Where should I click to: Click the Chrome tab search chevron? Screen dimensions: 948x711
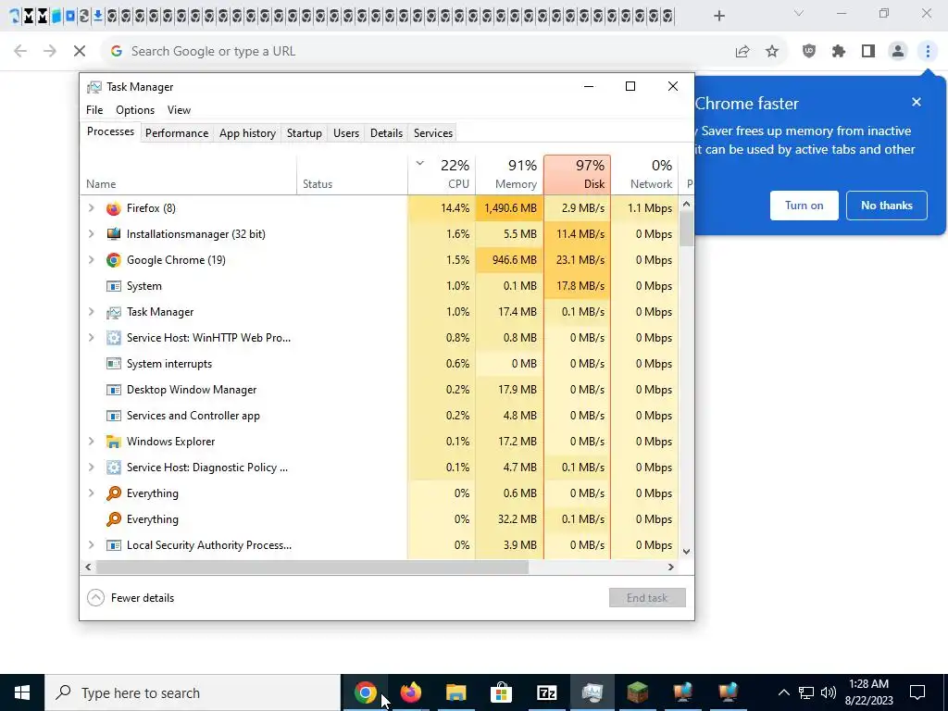click(x=799, y=13)
